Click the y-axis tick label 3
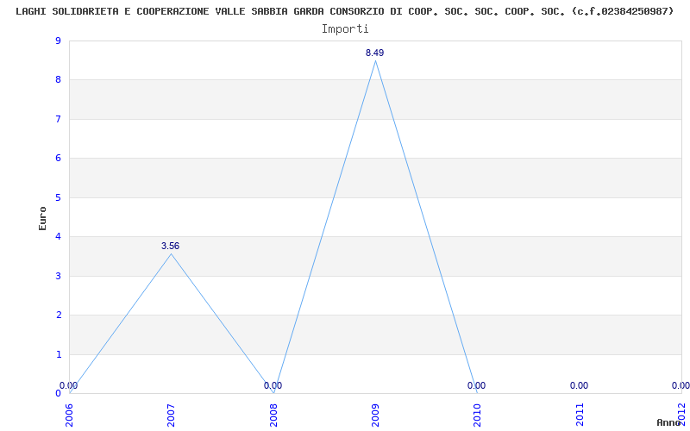The height and width of the screenshot is (431, 690). 58,276
